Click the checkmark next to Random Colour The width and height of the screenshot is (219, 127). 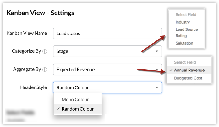click(x=58, y=109)
